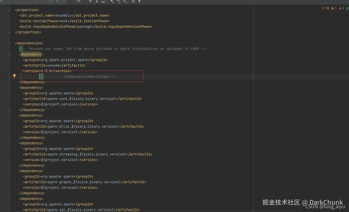Viewport: 349px width, 212px height.
Task: Collapse the spark-graphx dependency fold marker
Action: (x=10, y=171)
